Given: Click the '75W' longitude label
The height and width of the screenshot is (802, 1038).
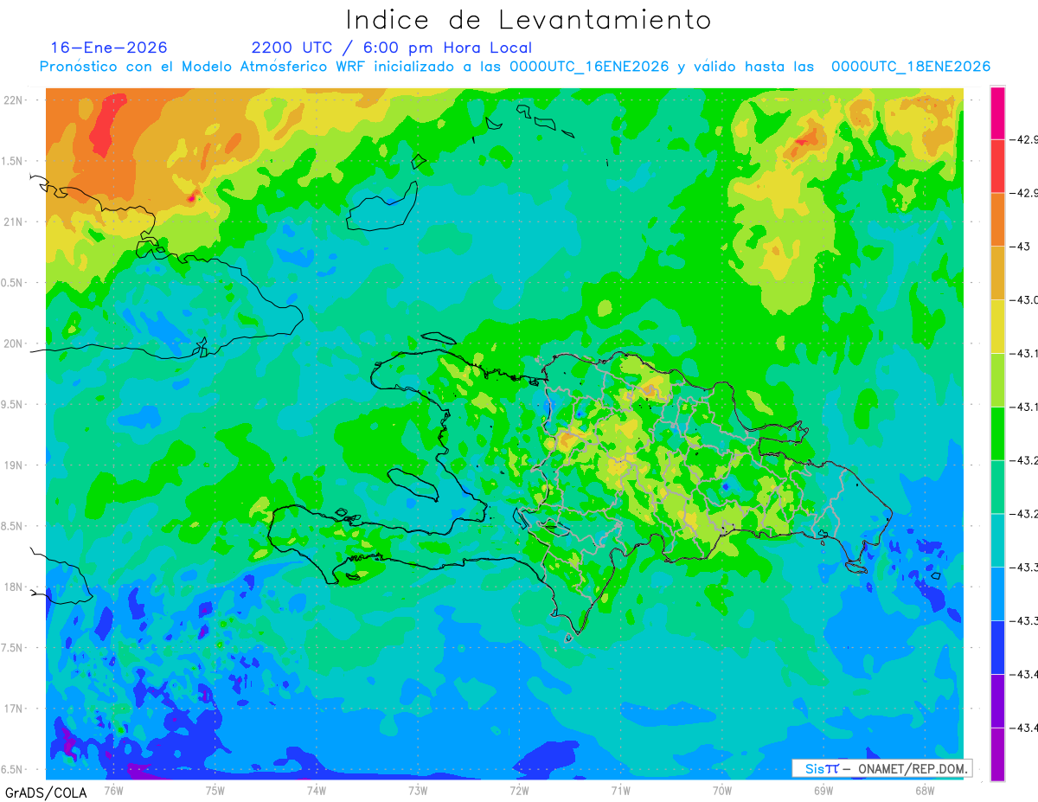Looking at the screenshot, I should [215, 789].
